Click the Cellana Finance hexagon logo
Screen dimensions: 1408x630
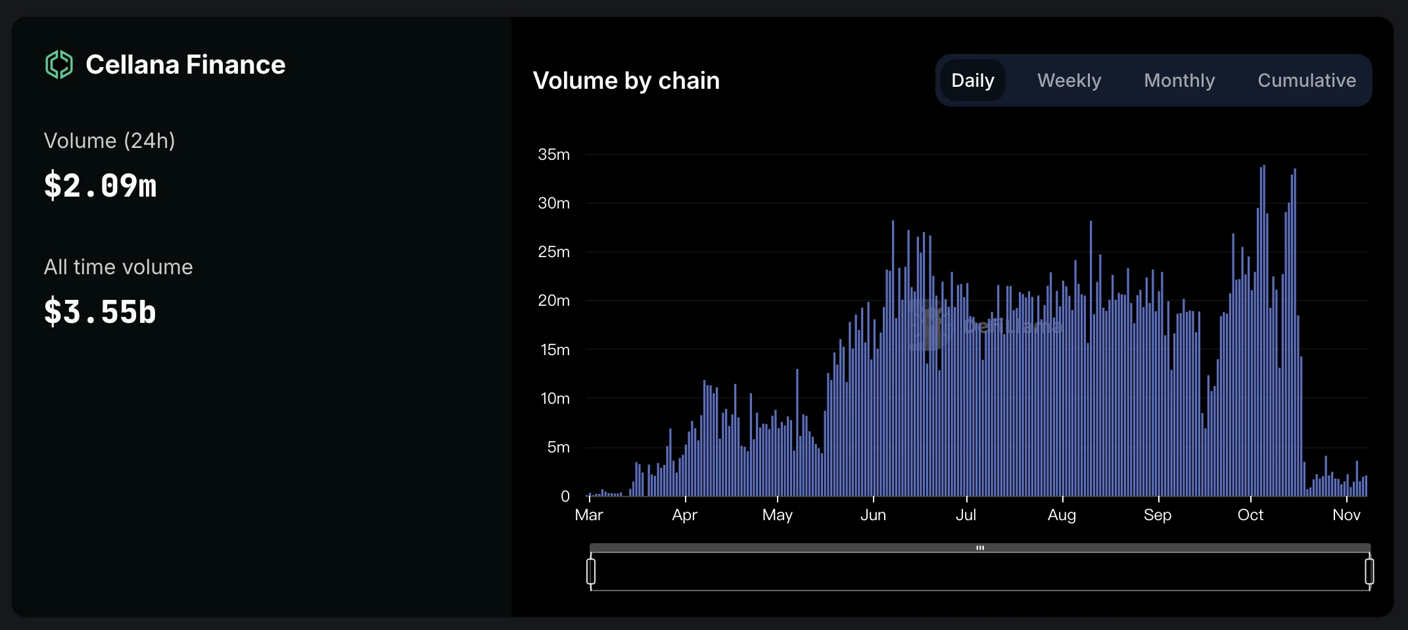point(59,64)
